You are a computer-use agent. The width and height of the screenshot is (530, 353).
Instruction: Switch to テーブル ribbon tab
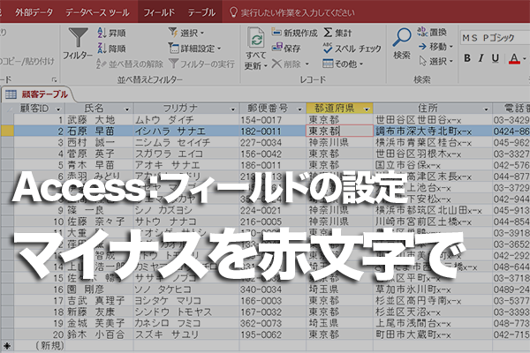point(201,12)
